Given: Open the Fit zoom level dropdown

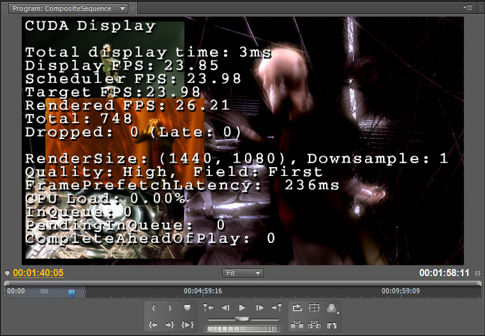Looking at the screenshot, I should [x=243, y=273].
